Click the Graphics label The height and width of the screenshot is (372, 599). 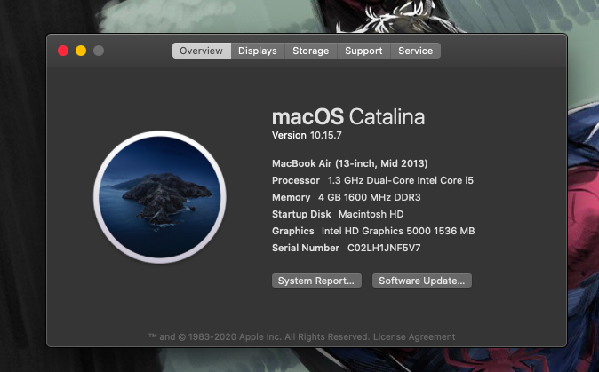[293, 231]
